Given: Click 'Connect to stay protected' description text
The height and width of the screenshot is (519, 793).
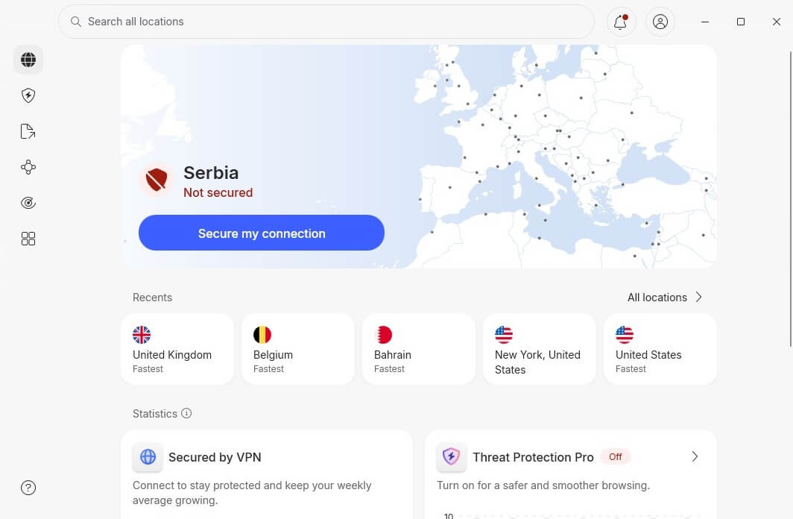Looking at the screenshot, I should point(252,493).
